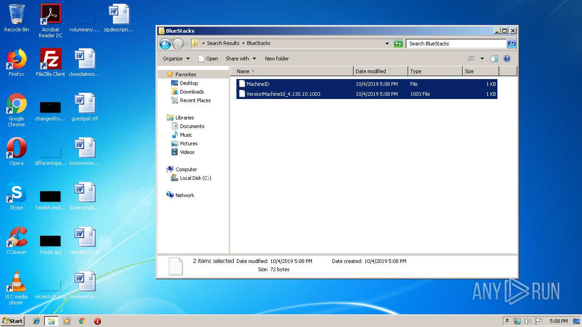Open Pictures library in navigation pane
Image resolution: width=582 pixels, height=327 pixels.
point(188,144)
